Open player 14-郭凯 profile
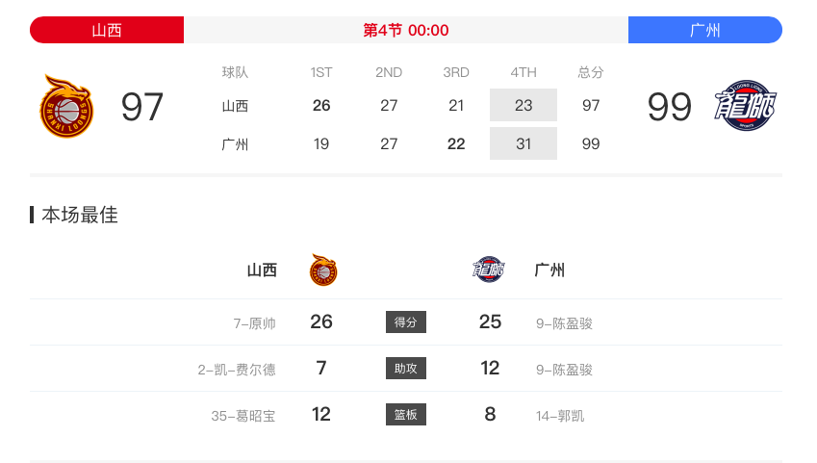 point(560,416)
